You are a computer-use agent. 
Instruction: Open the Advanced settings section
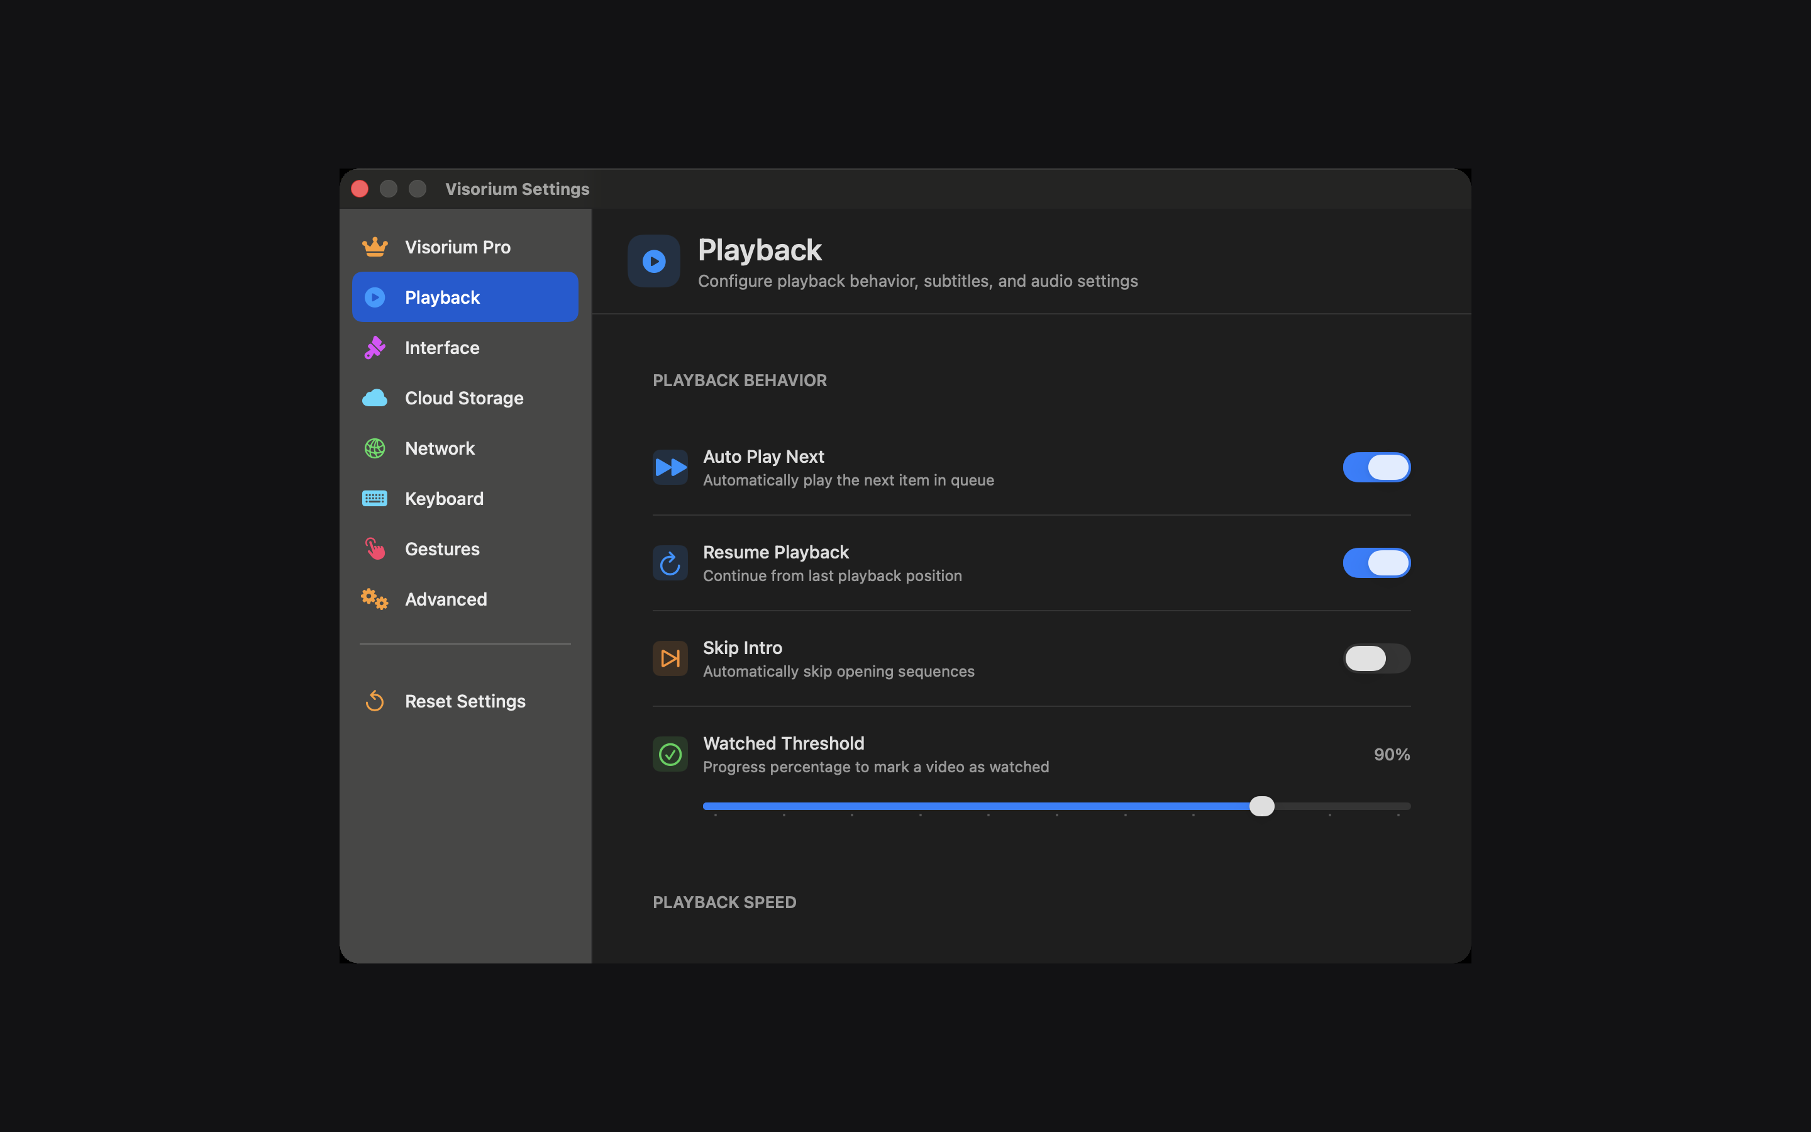tap(465, 599)
